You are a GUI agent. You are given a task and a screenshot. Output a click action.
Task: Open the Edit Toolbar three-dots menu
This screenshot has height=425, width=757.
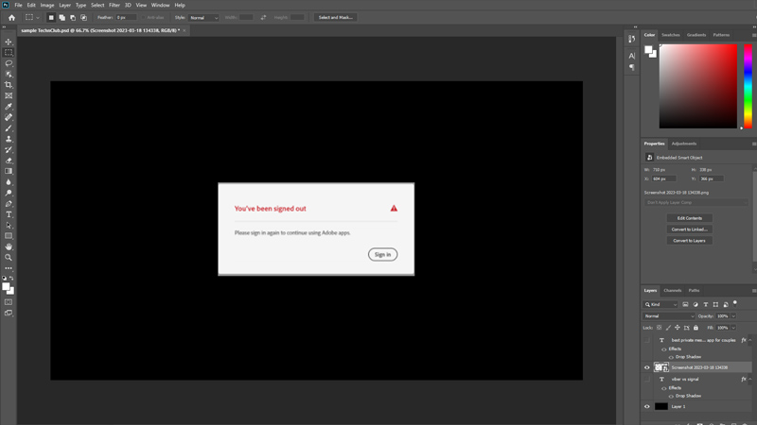point(9,268)
